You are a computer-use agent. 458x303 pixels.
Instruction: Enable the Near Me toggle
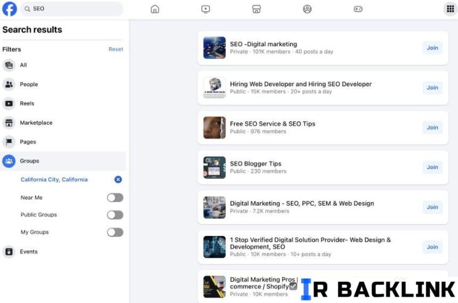114,198
